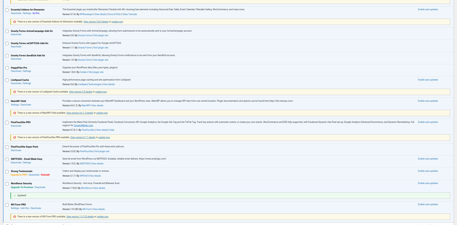
Task: Click update icon in LiteSpeed Cache notice
Action: (15, 92)
